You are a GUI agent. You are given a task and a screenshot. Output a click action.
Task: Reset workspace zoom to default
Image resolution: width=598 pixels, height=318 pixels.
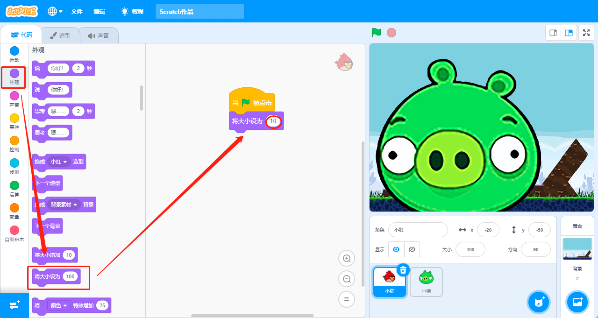pos(347,299)
